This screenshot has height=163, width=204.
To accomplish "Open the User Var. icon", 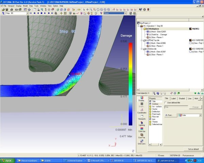I will 142,136.
